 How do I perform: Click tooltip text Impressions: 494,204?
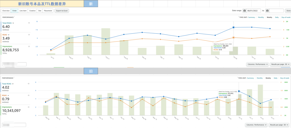pyautogui.click(x=221, y=46)
